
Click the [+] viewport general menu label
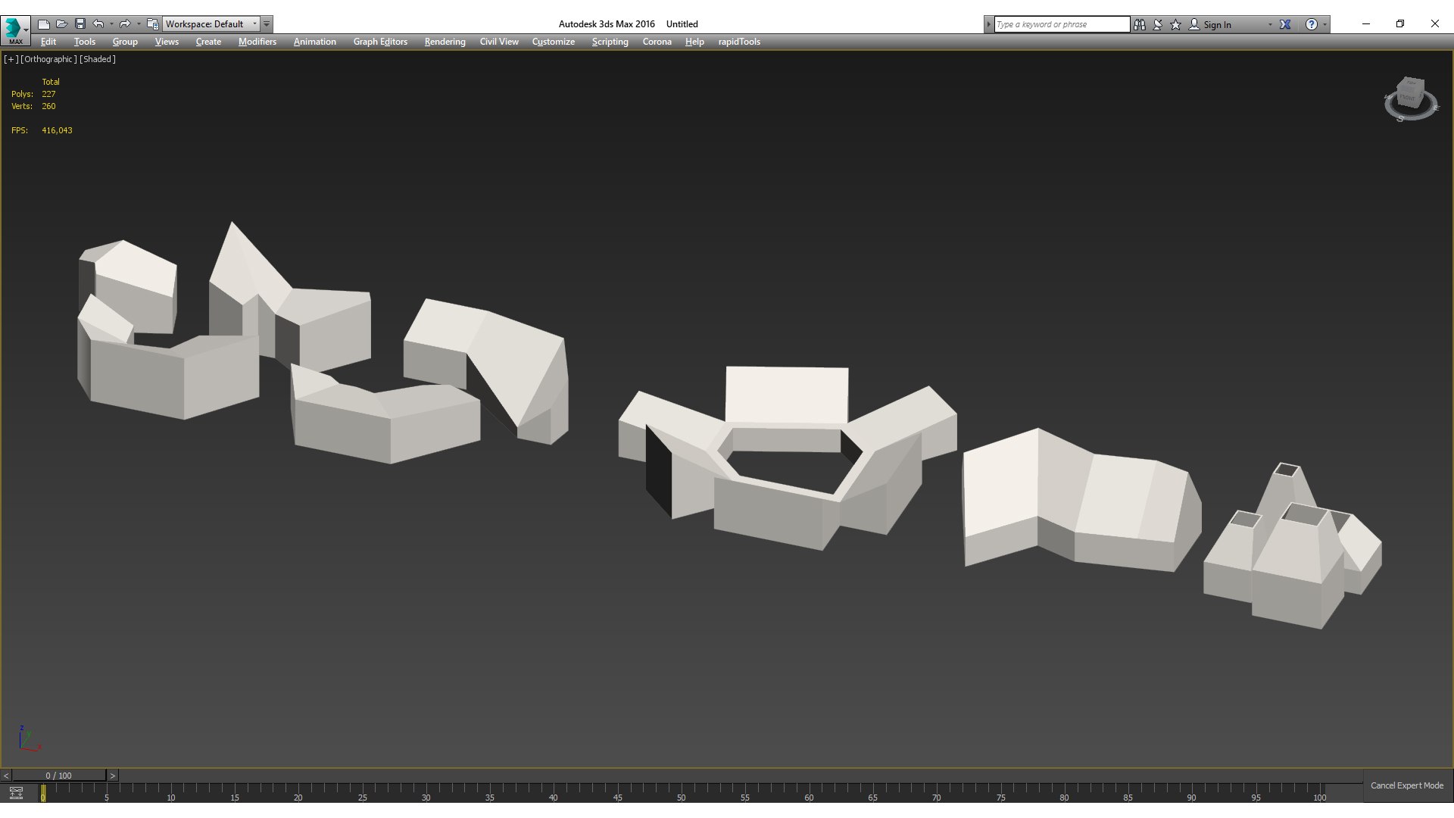pyautogui.click(x=11, y=59)
